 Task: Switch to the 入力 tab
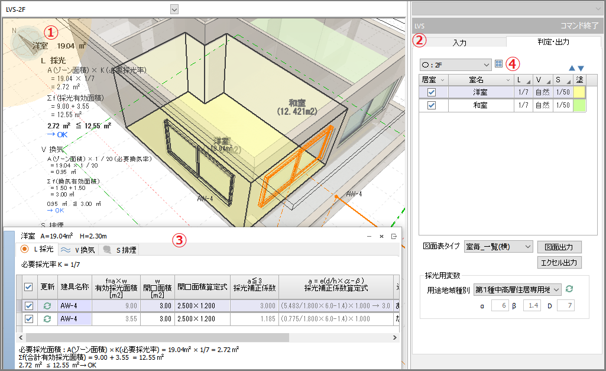click(459, 43)
